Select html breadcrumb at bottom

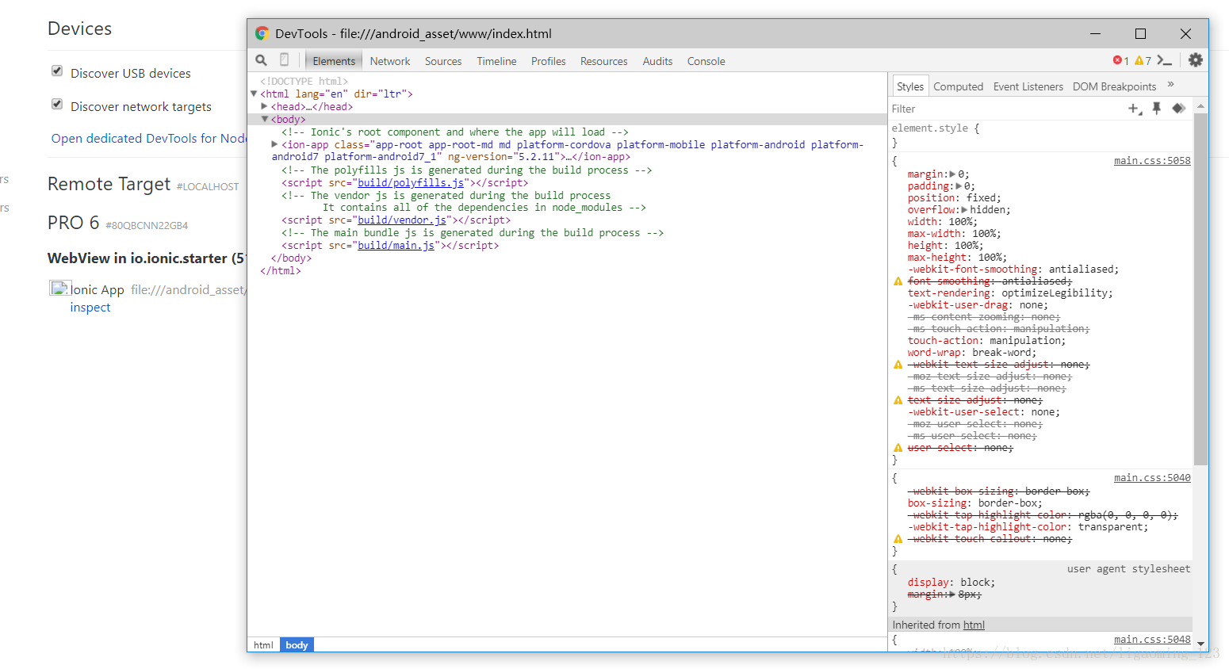pos(264,645)
